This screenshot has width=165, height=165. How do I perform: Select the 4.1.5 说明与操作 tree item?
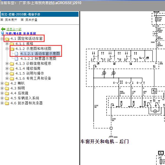30,74
